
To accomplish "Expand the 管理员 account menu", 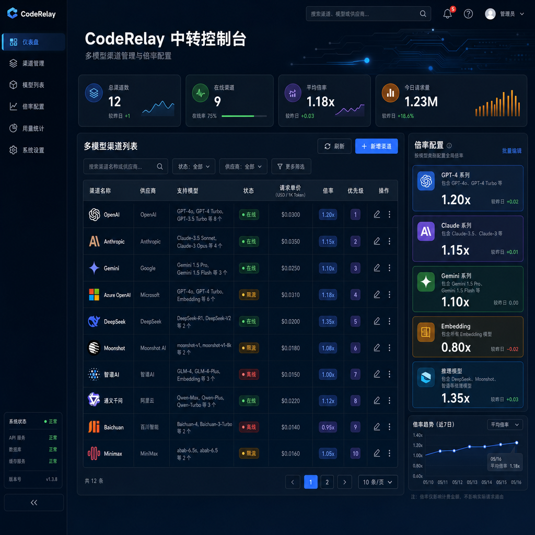I will pos(505,14).
